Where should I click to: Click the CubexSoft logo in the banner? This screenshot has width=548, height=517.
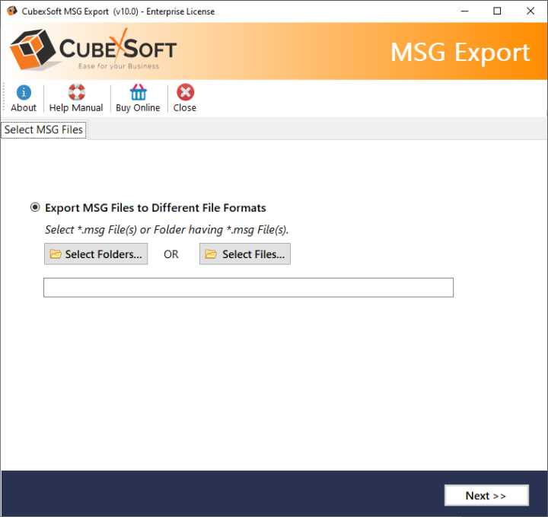(94, 49)
